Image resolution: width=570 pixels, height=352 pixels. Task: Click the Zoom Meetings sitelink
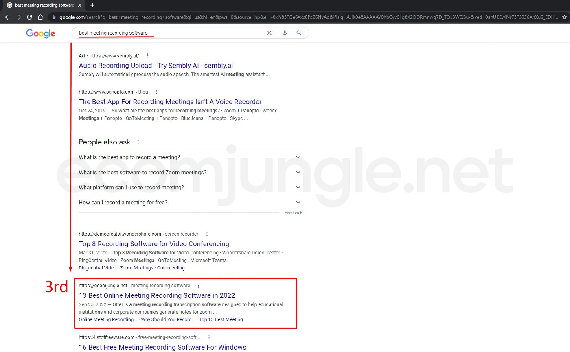coord(136,268)
